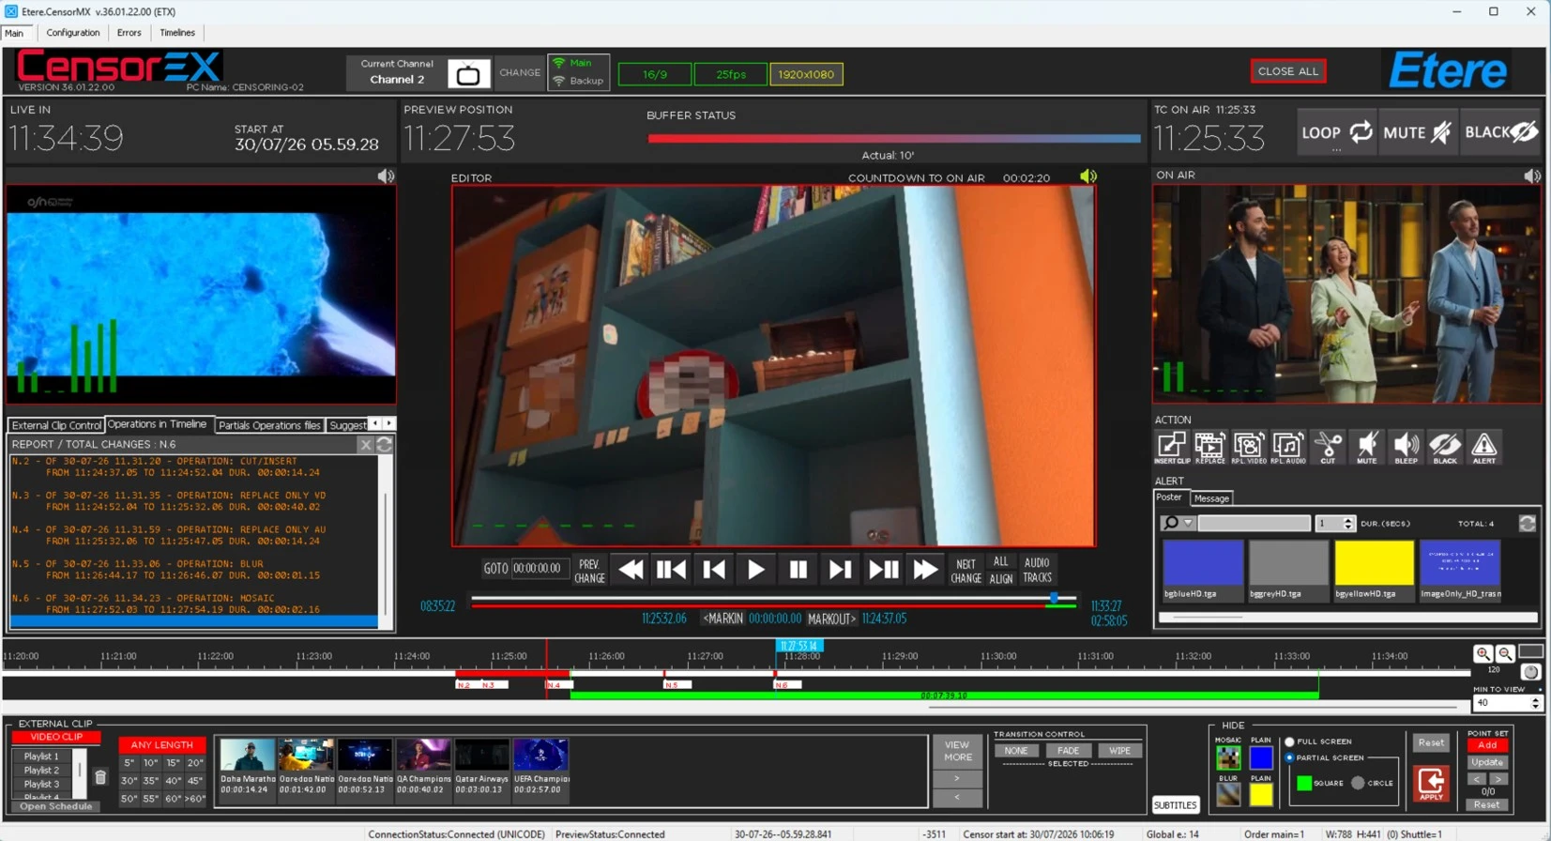
Task: Click the Insert Clip action icon
Action: [1171, 447]
